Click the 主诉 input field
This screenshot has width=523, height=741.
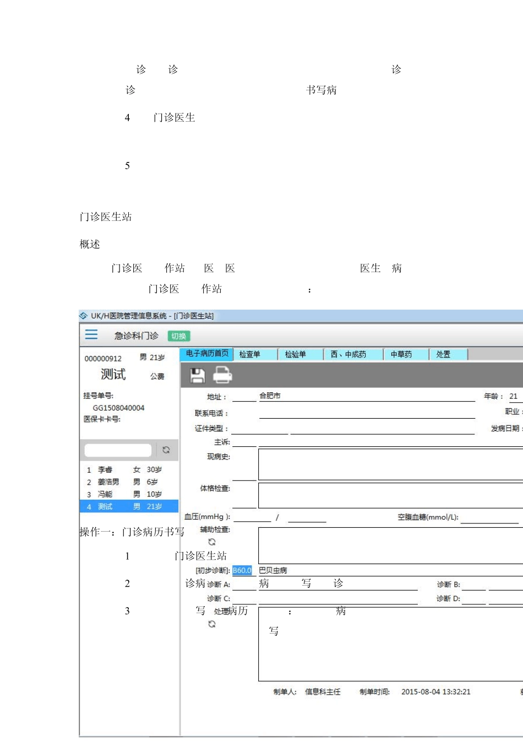391,442
